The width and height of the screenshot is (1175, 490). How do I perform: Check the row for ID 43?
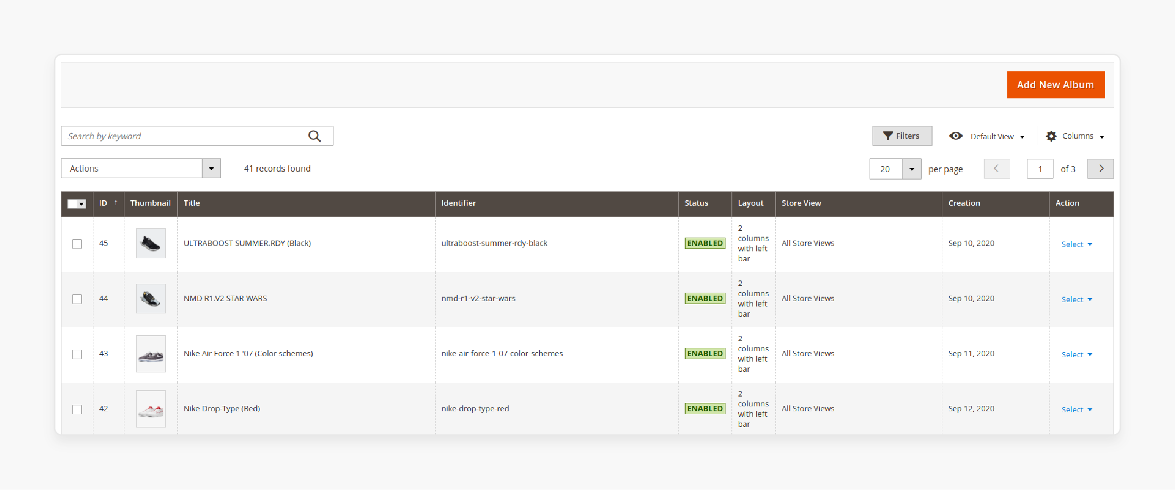tap(77, 354)
